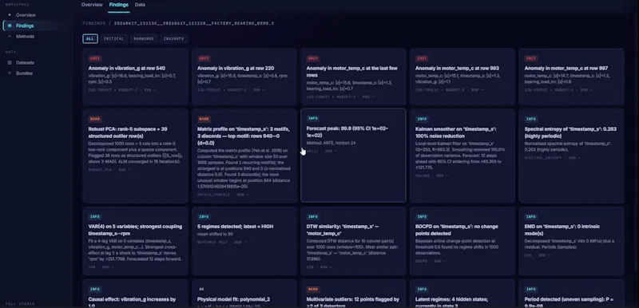Screen dimensions: 639x308
Task: Open the Kalman smoother on timestamp_s card
Action: click(x=462, y=156)
